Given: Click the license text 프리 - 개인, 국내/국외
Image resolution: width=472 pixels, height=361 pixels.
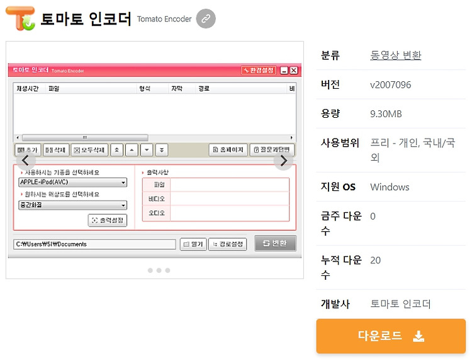Looking at the screenshot, I should point(412,150).
